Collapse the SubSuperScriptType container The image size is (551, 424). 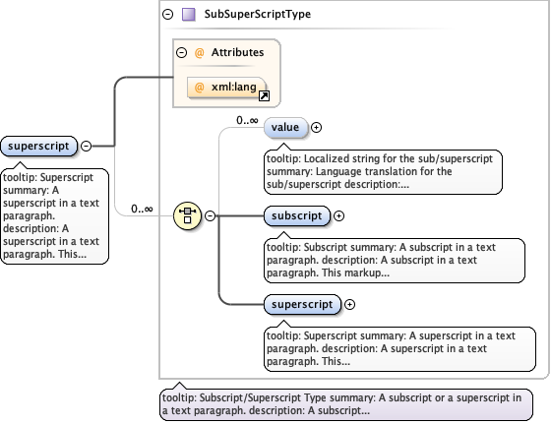pos(168,15)
